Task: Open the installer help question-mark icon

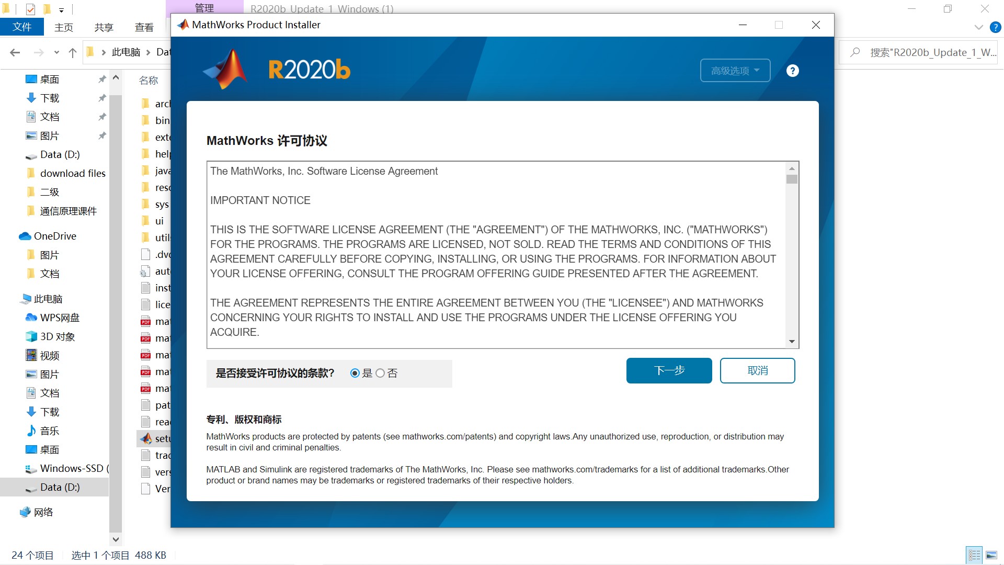Action: coord(792,71)
